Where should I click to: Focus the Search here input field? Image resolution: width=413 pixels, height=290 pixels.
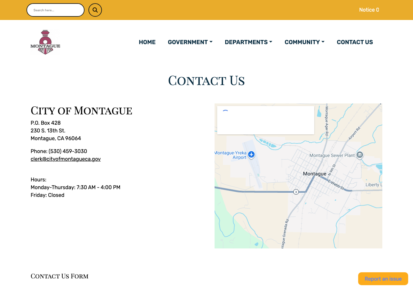tap(55, 10)
